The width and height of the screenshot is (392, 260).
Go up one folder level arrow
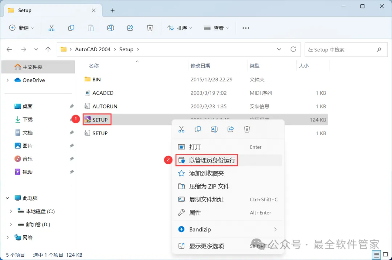point(48,49)
